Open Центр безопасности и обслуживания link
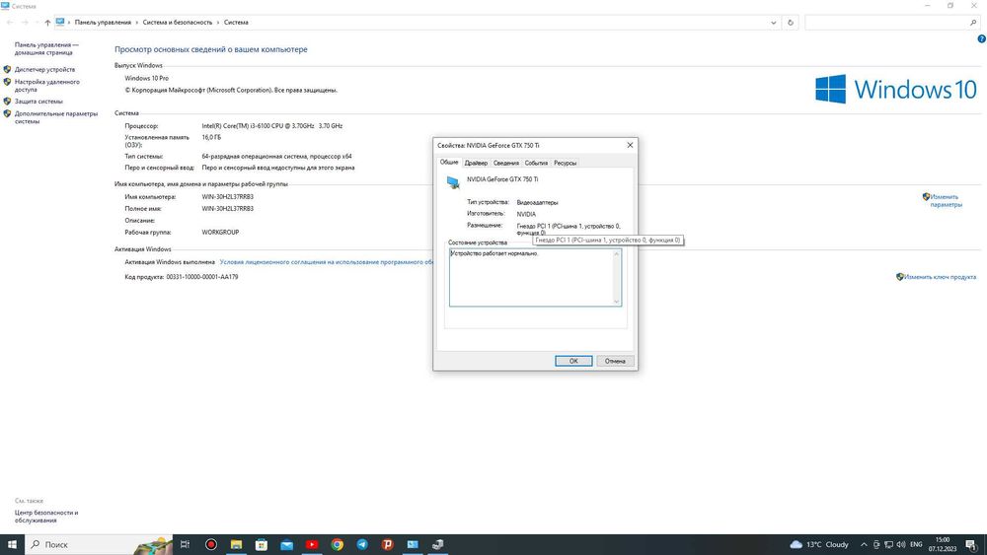 pos(46,517)
